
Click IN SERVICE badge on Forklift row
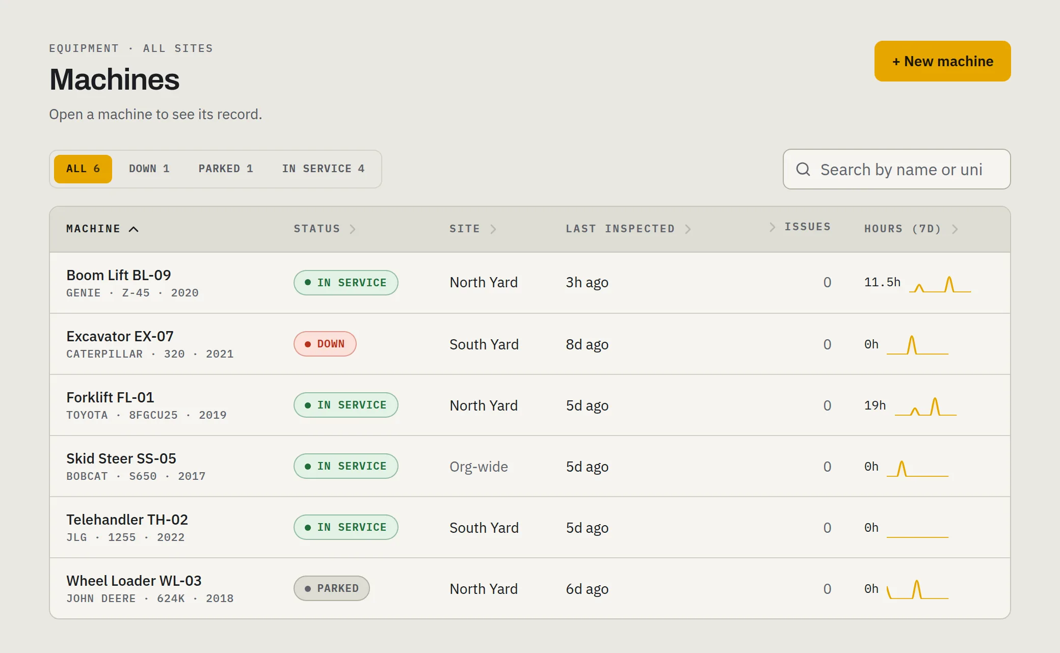(346, 405)
